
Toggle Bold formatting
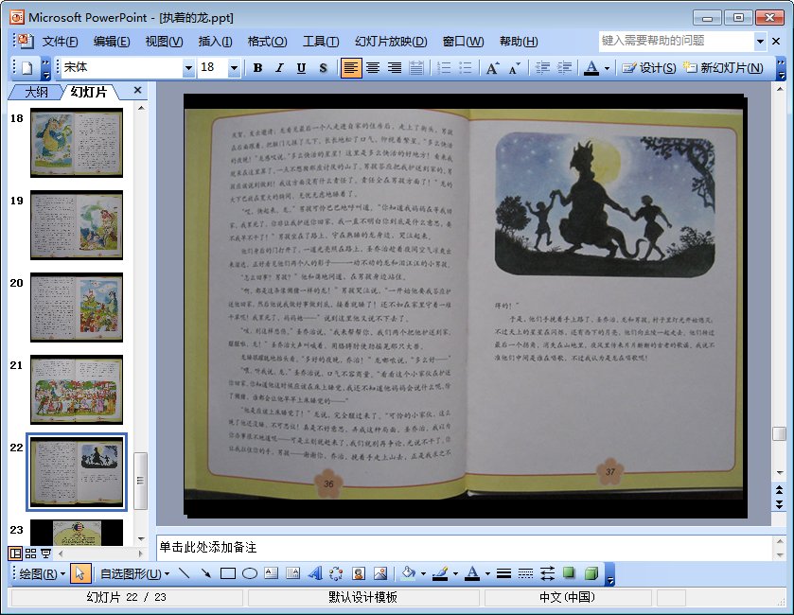click(257, 68)
